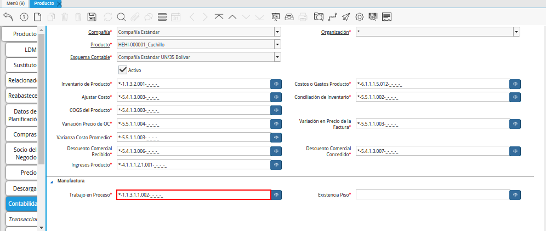Open account lookup for Ingresos Producto
The width and height of the screenshot is (546, 231).
click(x=276, y=165)
